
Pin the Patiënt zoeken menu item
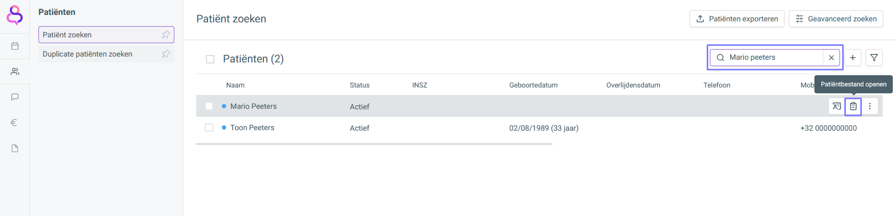click(x=166, y=35)
